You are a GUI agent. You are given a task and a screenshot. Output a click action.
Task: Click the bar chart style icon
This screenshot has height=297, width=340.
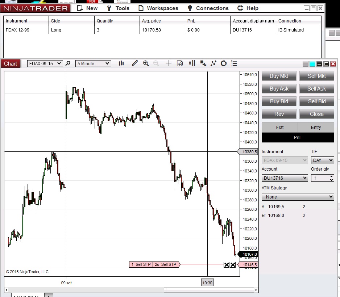point(121,63)
